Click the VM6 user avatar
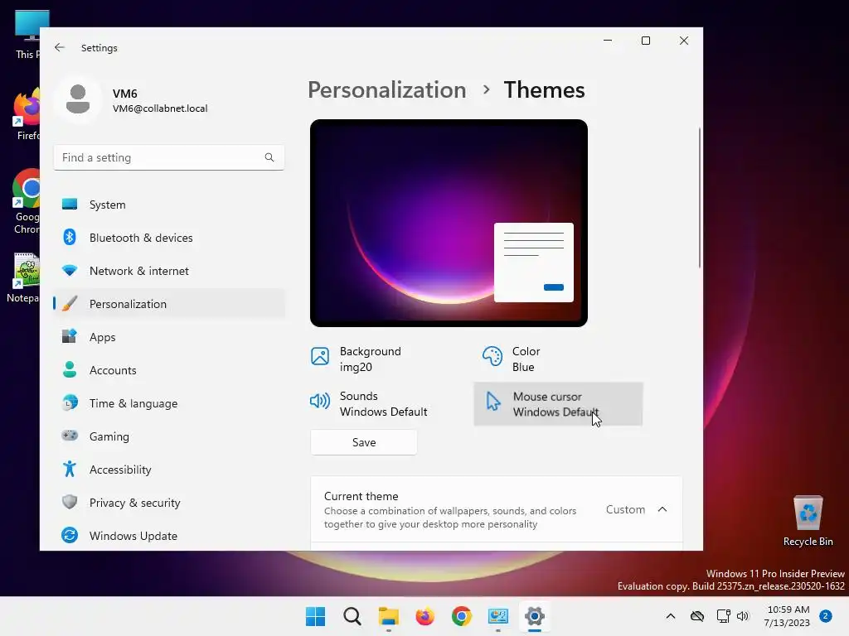 point(78,99)
